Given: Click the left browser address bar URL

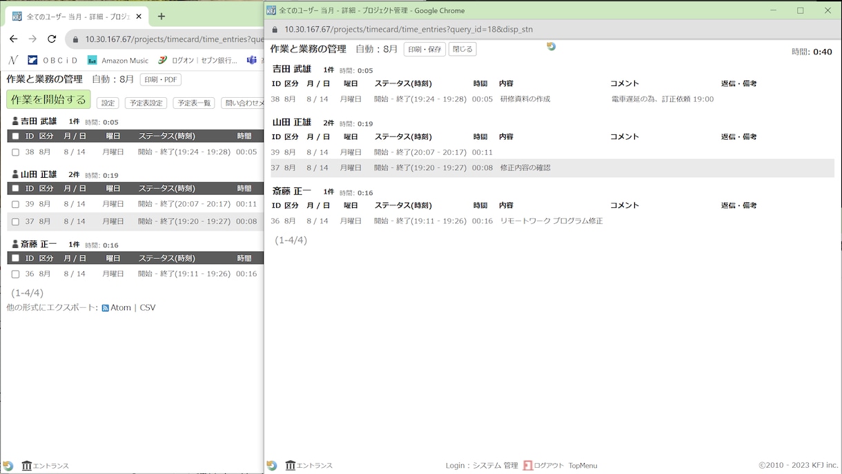Looking at the screenshot, I should 175,39.
